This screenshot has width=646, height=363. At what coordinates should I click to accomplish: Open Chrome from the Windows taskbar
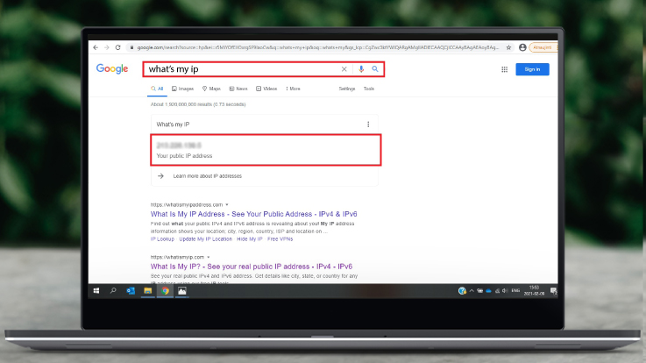(164, 289)
